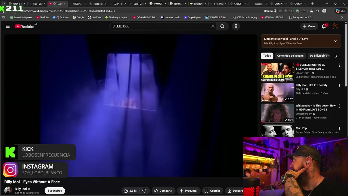This screenshot has height=196, width=348.
Task: Play the BUKELE ROMPIÓ EL SILENCIO thumbnail
Action: tap(277, 72)
